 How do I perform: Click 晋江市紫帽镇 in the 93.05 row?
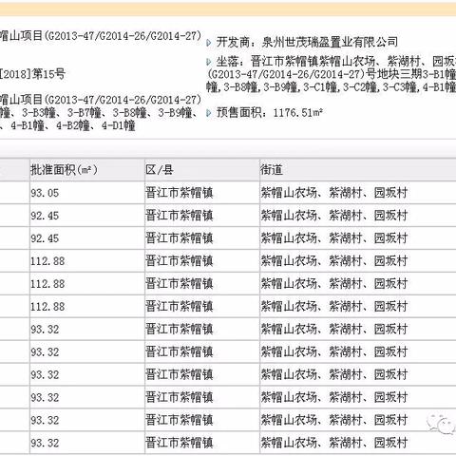(x=179, y=193)
